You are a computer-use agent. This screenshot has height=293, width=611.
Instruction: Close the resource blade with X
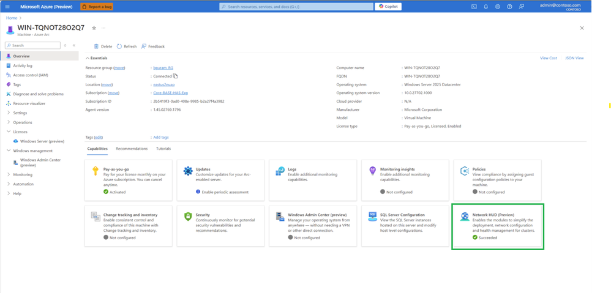pos(582,28)
